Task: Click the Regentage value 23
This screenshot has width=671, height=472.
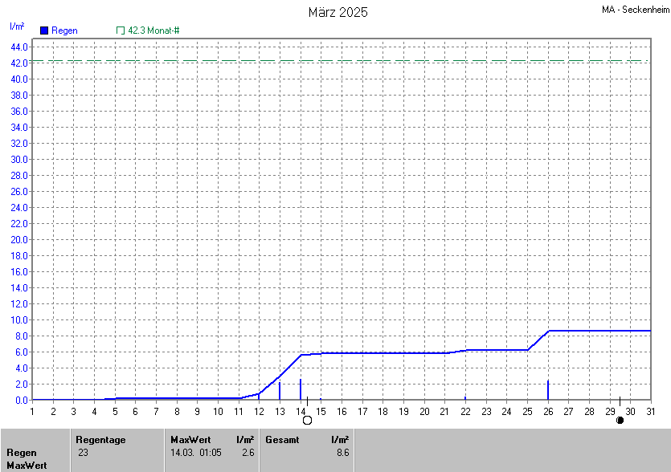Action: [x=84, y=453]
